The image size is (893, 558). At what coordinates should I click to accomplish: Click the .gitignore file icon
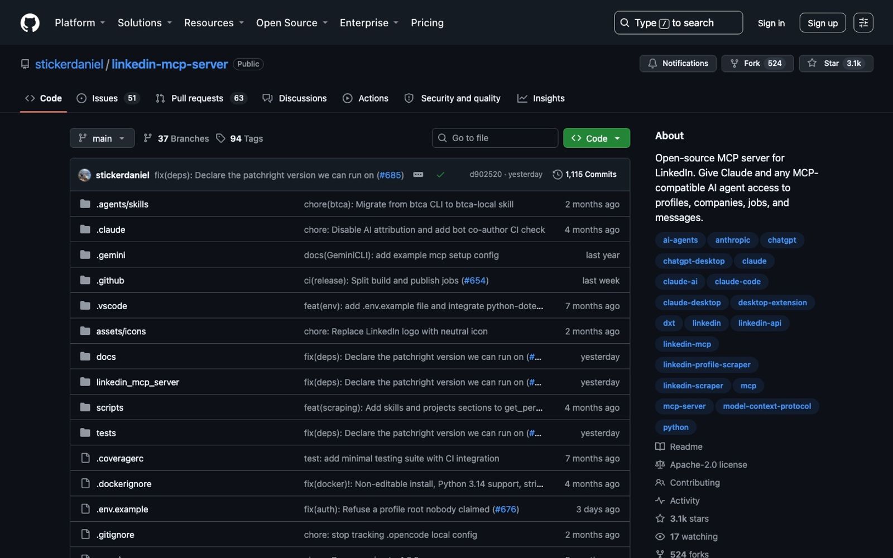point(85,534)
